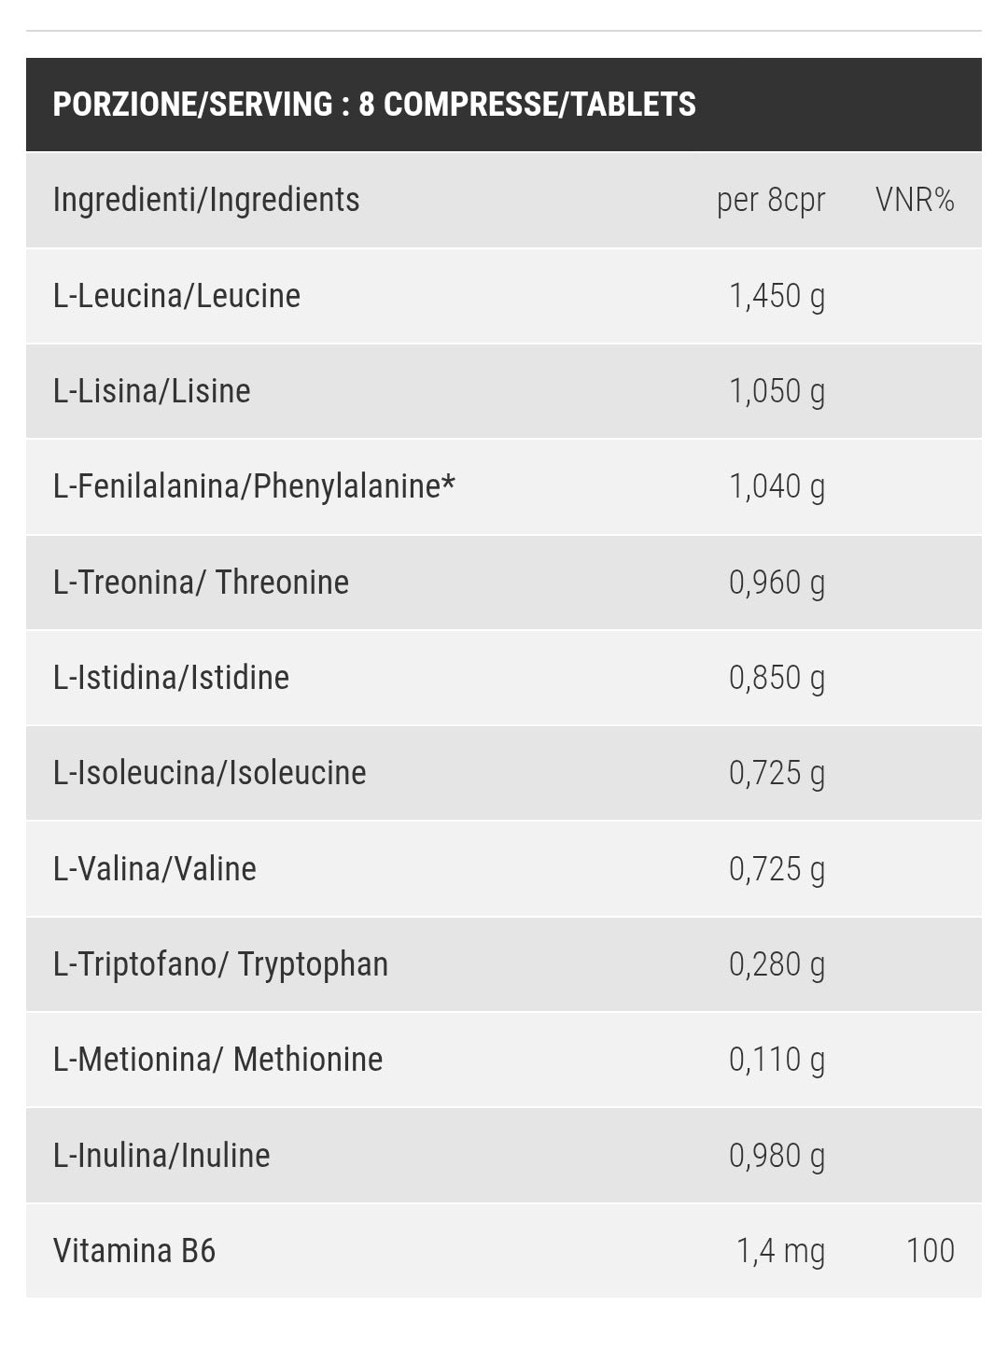This screenshot has height=1349, width=1008.
Task: Select the L-Isoleucina/Isoleucine row label
Action: (210, 773)
